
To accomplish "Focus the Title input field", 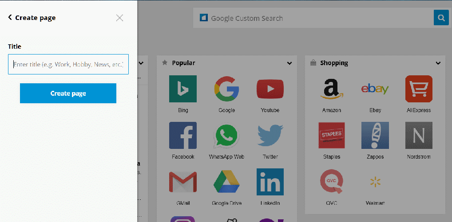I will [68, 64].
